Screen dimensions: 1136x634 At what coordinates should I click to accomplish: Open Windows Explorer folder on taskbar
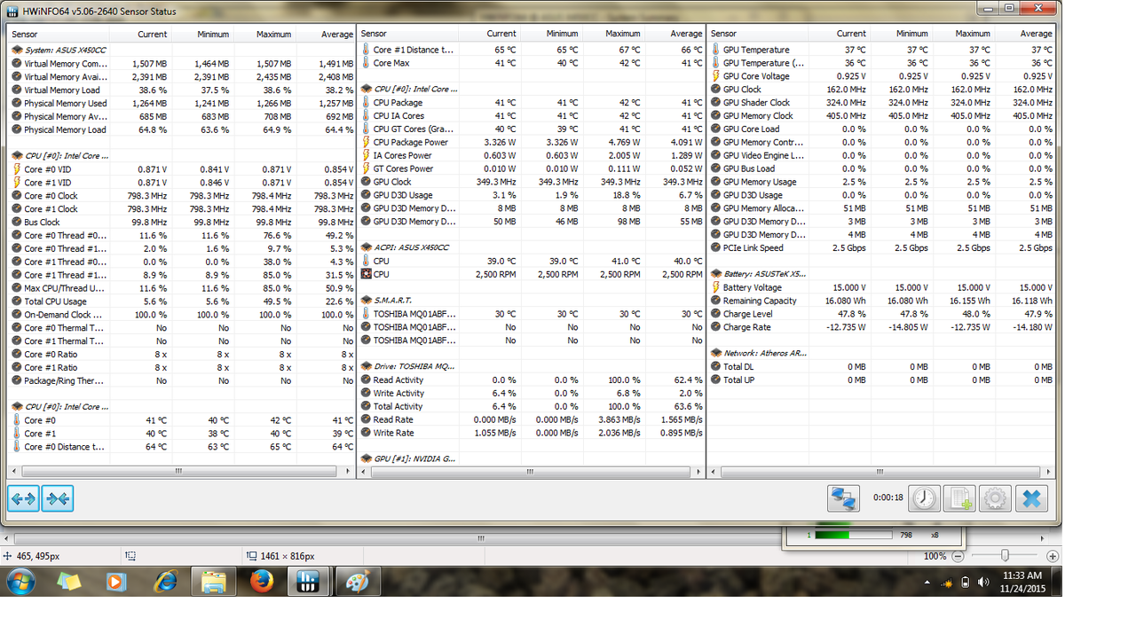tap(214, 582)
